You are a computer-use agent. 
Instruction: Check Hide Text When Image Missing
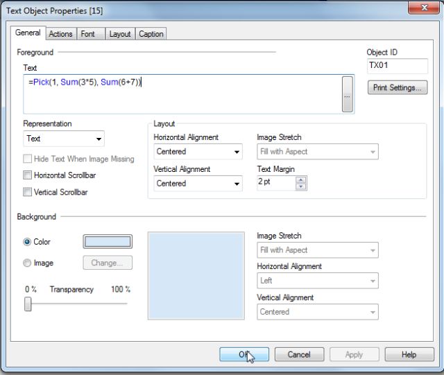pyautogui.click(x=27, y=159)
